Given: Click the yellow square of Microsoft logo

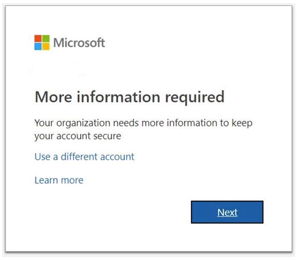Looking at the screenshot, I should point(46,46).
